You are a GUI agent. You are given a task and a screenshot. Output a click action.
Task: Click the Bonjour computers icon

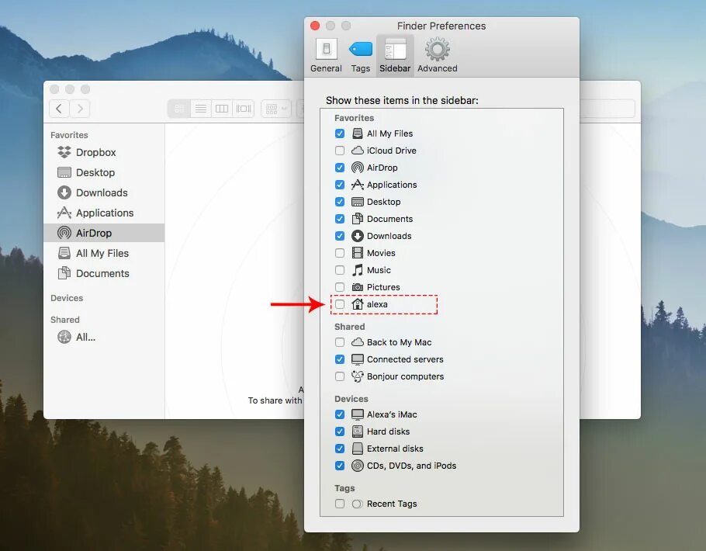358,376
